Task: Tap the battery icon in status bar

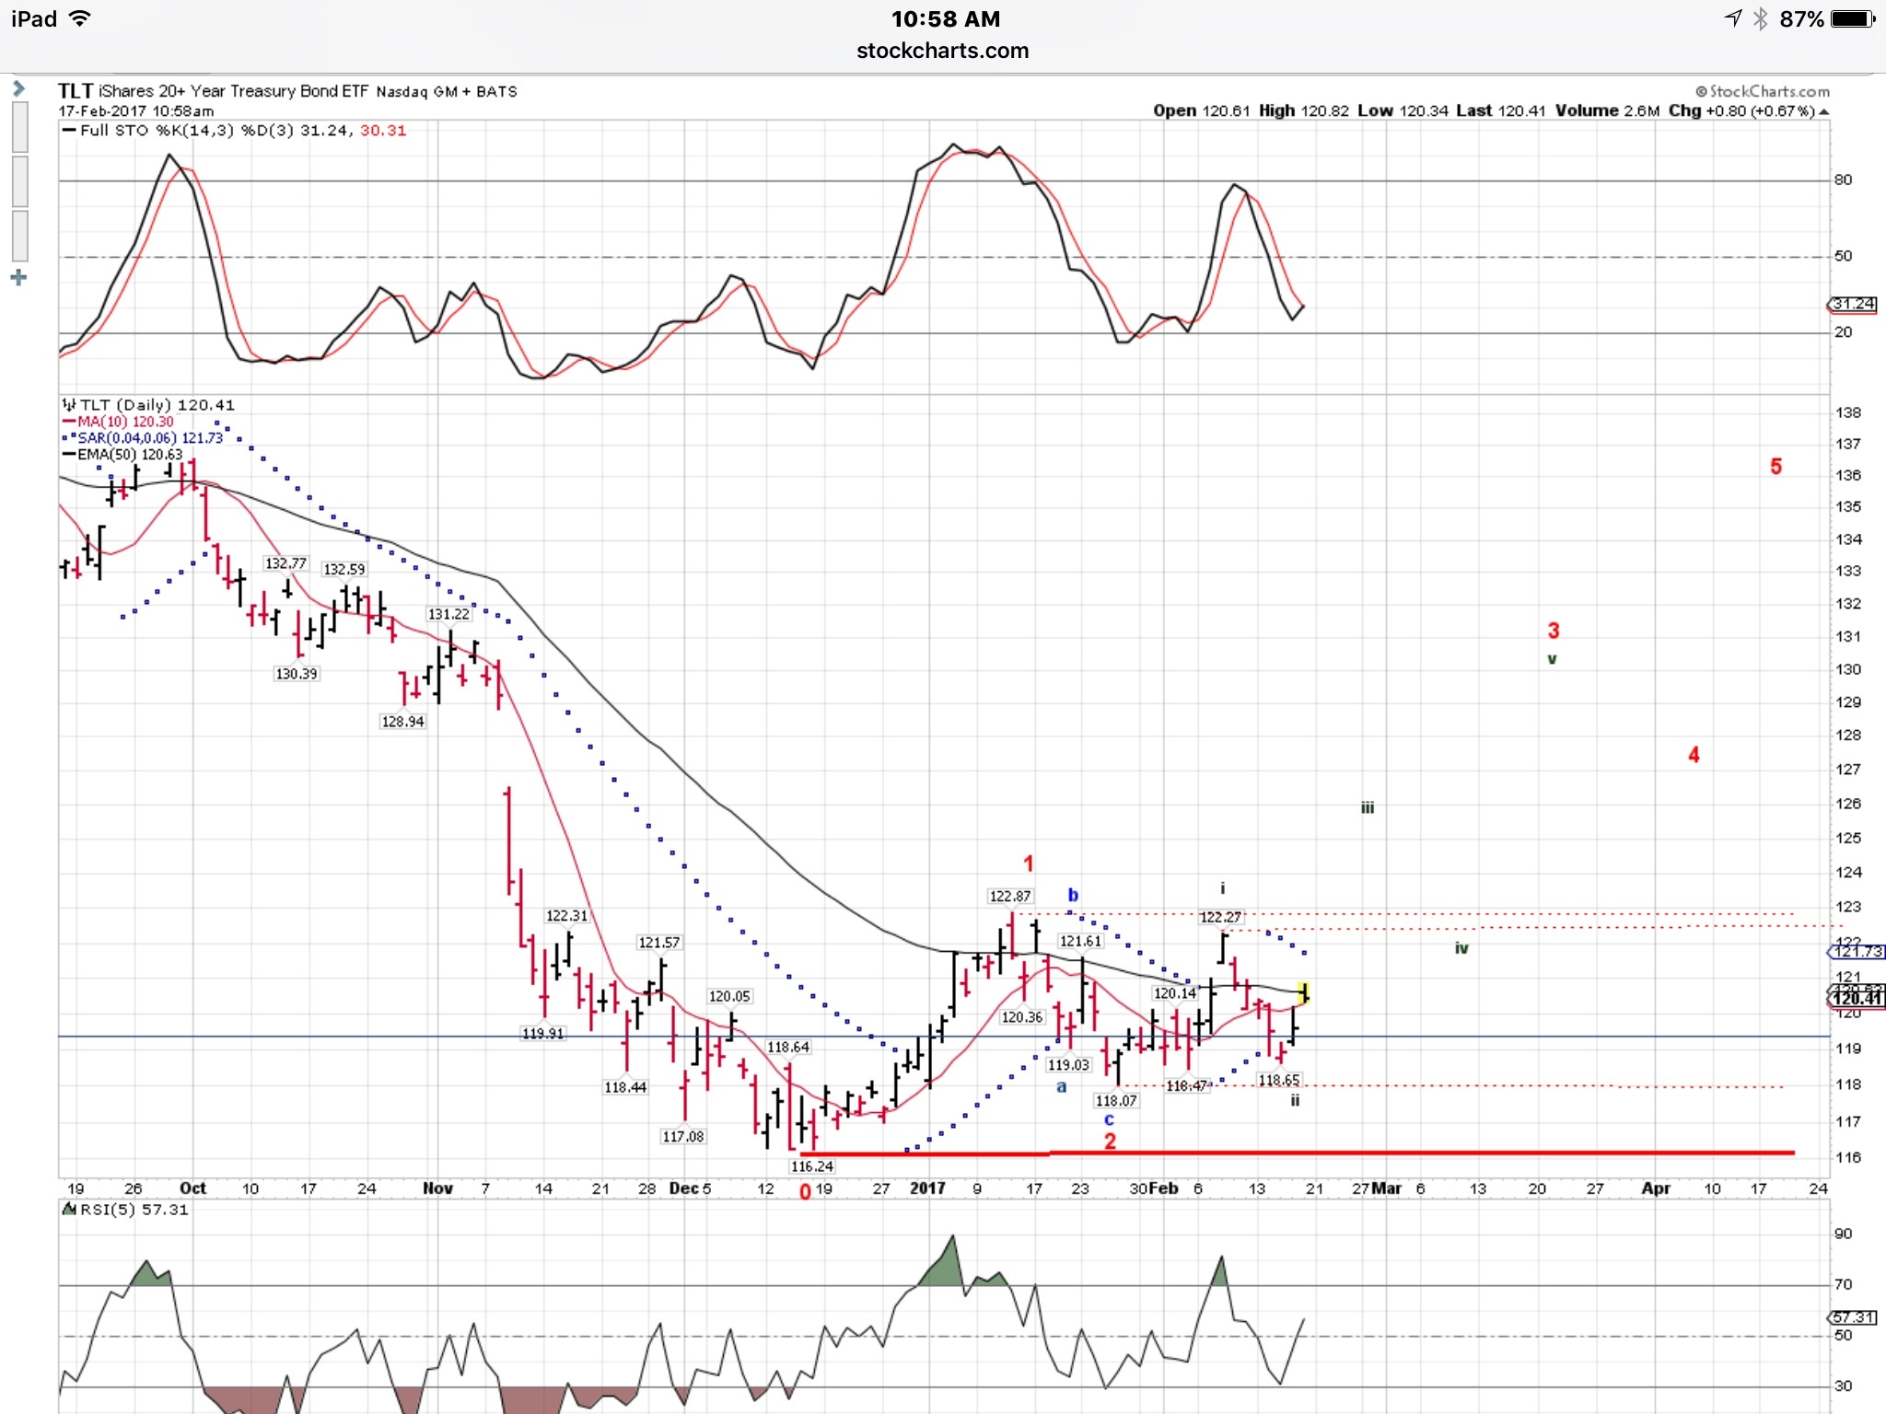Action: tap(1853, 18)
